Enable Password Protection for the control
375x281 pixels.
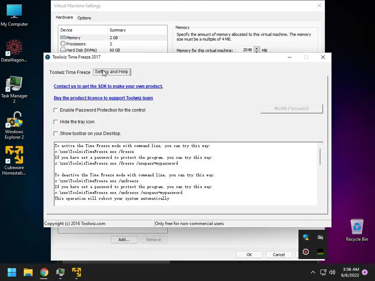coord(56,110)
